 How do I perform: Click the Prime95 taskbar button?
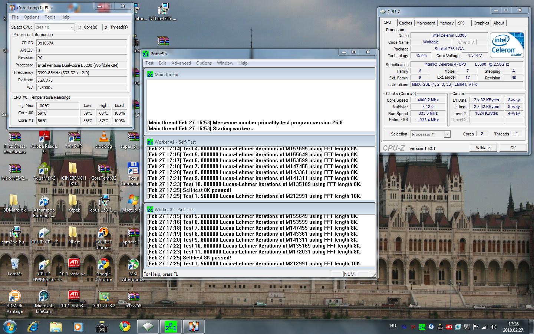(x=171, y=327)
